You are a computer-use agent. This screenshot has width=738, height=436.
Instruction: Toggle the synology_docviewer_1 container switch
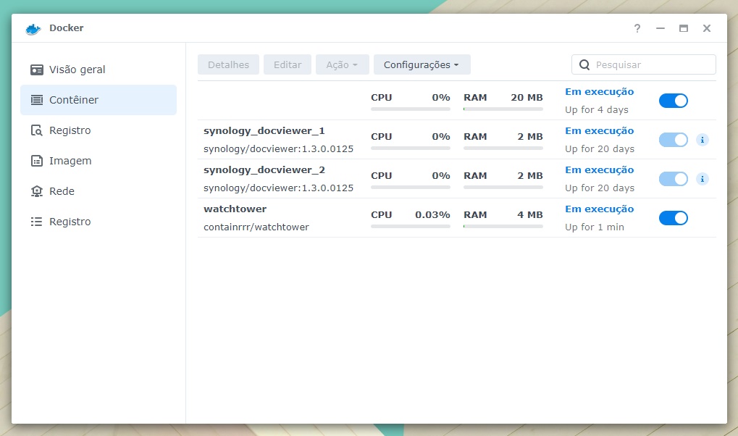(673, 140)
